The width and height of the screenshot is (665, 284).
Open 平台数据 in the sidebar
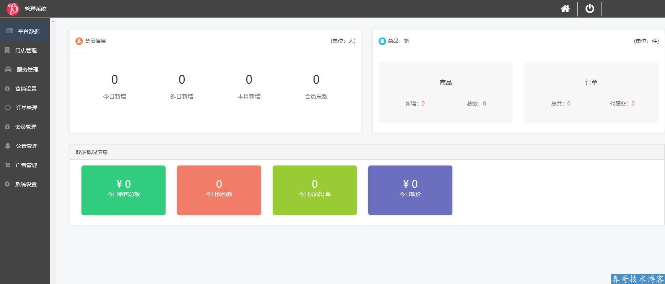(29, 31)
